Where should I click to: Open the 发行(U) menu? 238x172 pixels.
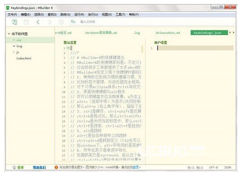click(x=93, y=14)
